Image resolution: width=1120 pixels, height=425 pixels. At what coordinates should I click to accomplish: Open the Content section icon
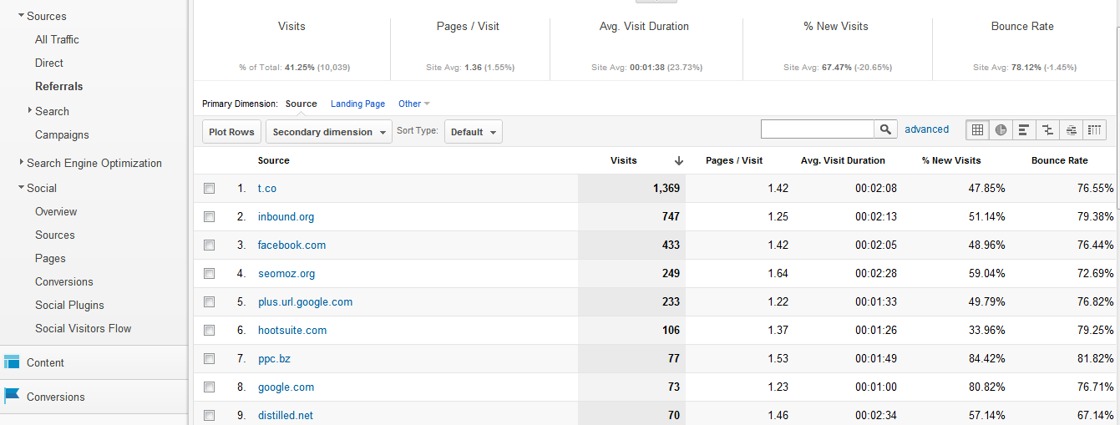[x=12, y=362]
